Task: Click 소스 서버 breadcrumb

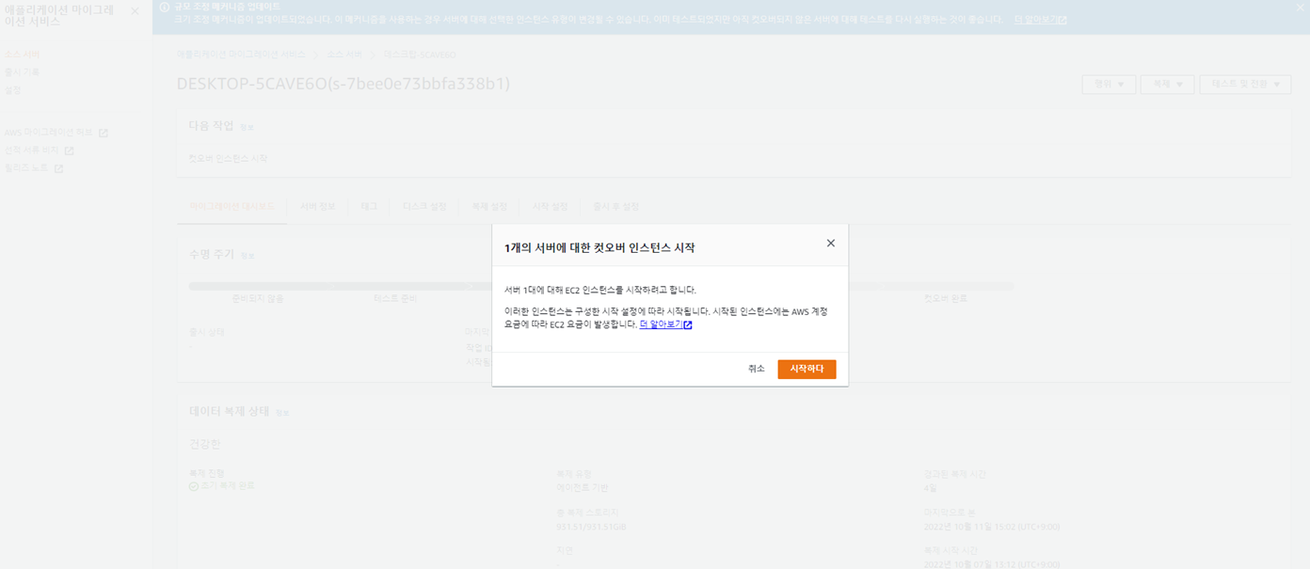Action: [x=344, y=55]
